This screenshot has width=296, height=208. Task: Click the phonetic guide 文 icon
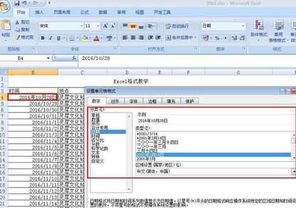pyautogui.click(x=109, y=38)
